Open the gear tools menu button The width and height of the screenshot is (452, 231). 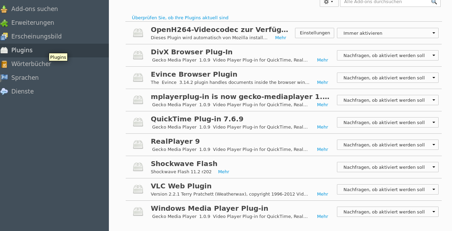tap(329, 2)
